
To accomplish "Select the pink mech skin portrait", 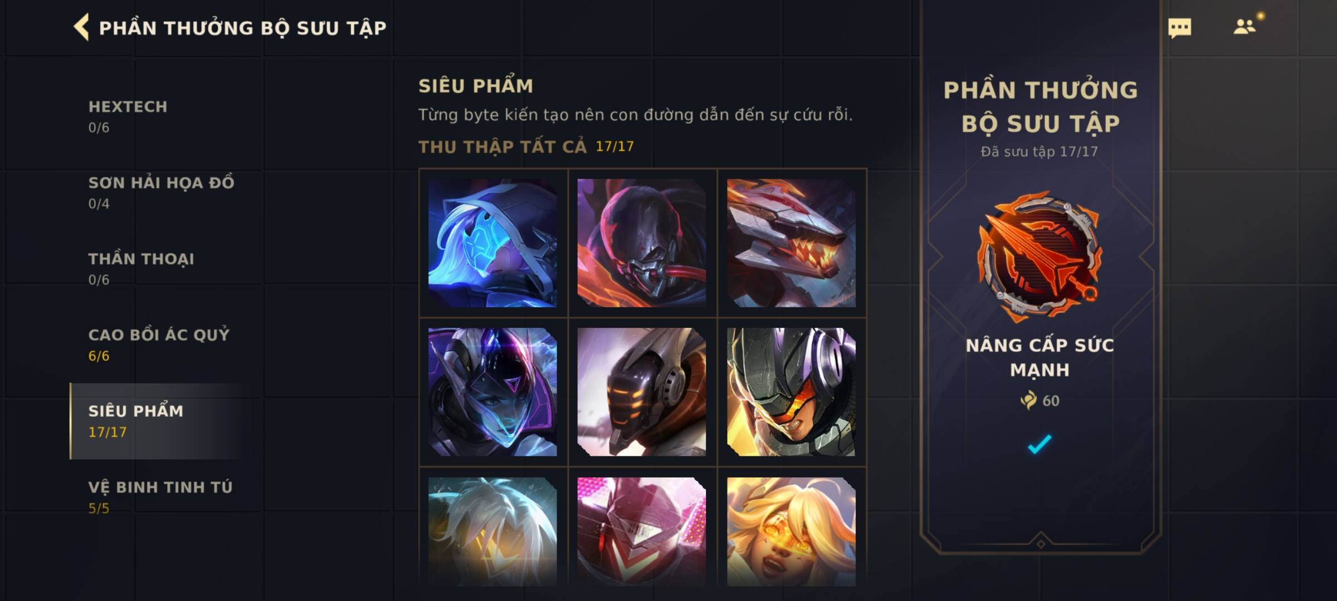I will pos(642,531).
